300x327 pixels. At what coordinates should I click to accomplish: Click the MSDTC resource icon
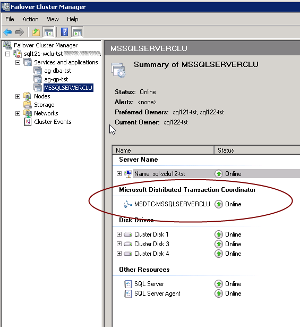(128, 204)
